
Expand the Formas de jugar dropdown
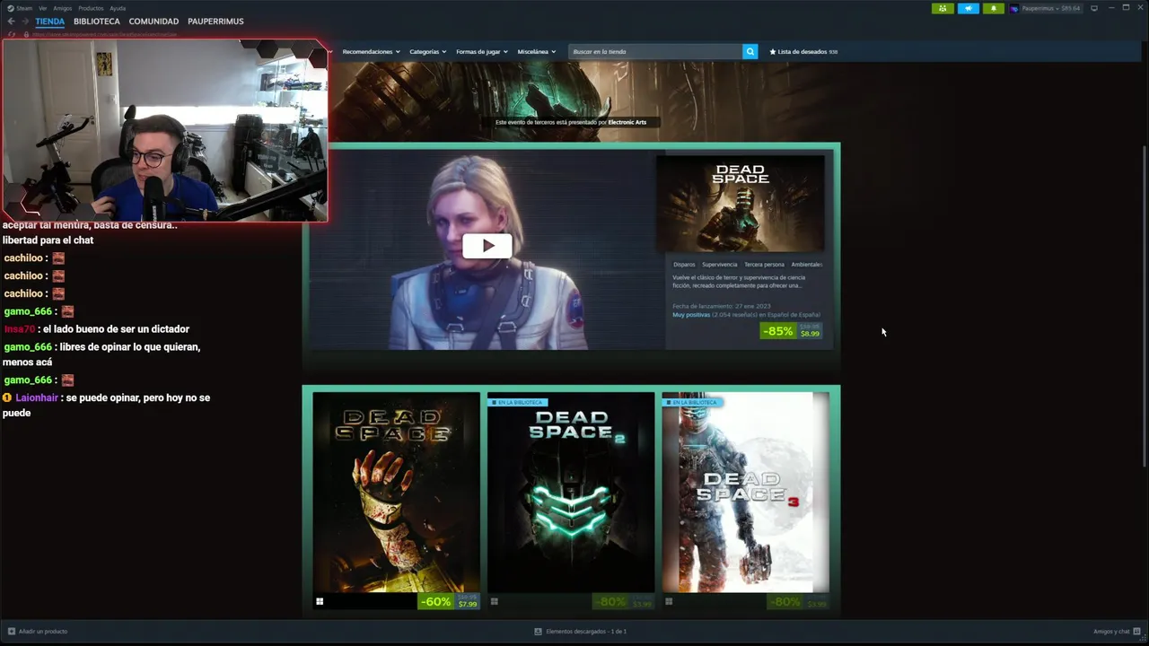click(x=481, y=52)
